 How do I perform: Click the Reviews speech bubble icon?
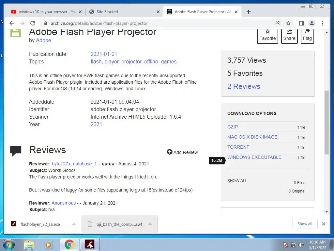coord(16,151)
